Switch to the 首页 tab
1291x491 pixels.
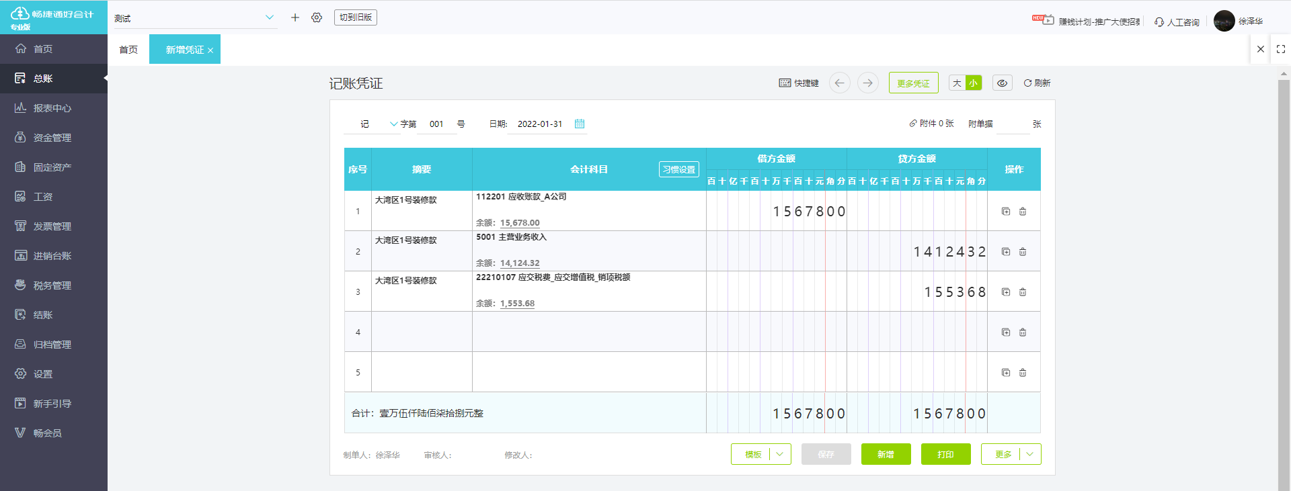128,50
